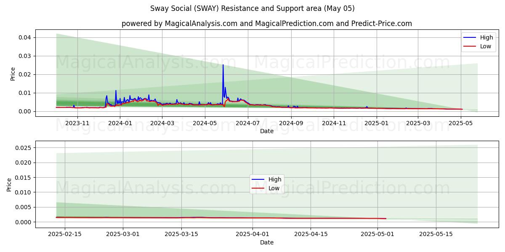The height and width of the screenshot is (252, 505).
Task: Click the 'Price' y-axis label of bottom chart
Action: (9, 184)
